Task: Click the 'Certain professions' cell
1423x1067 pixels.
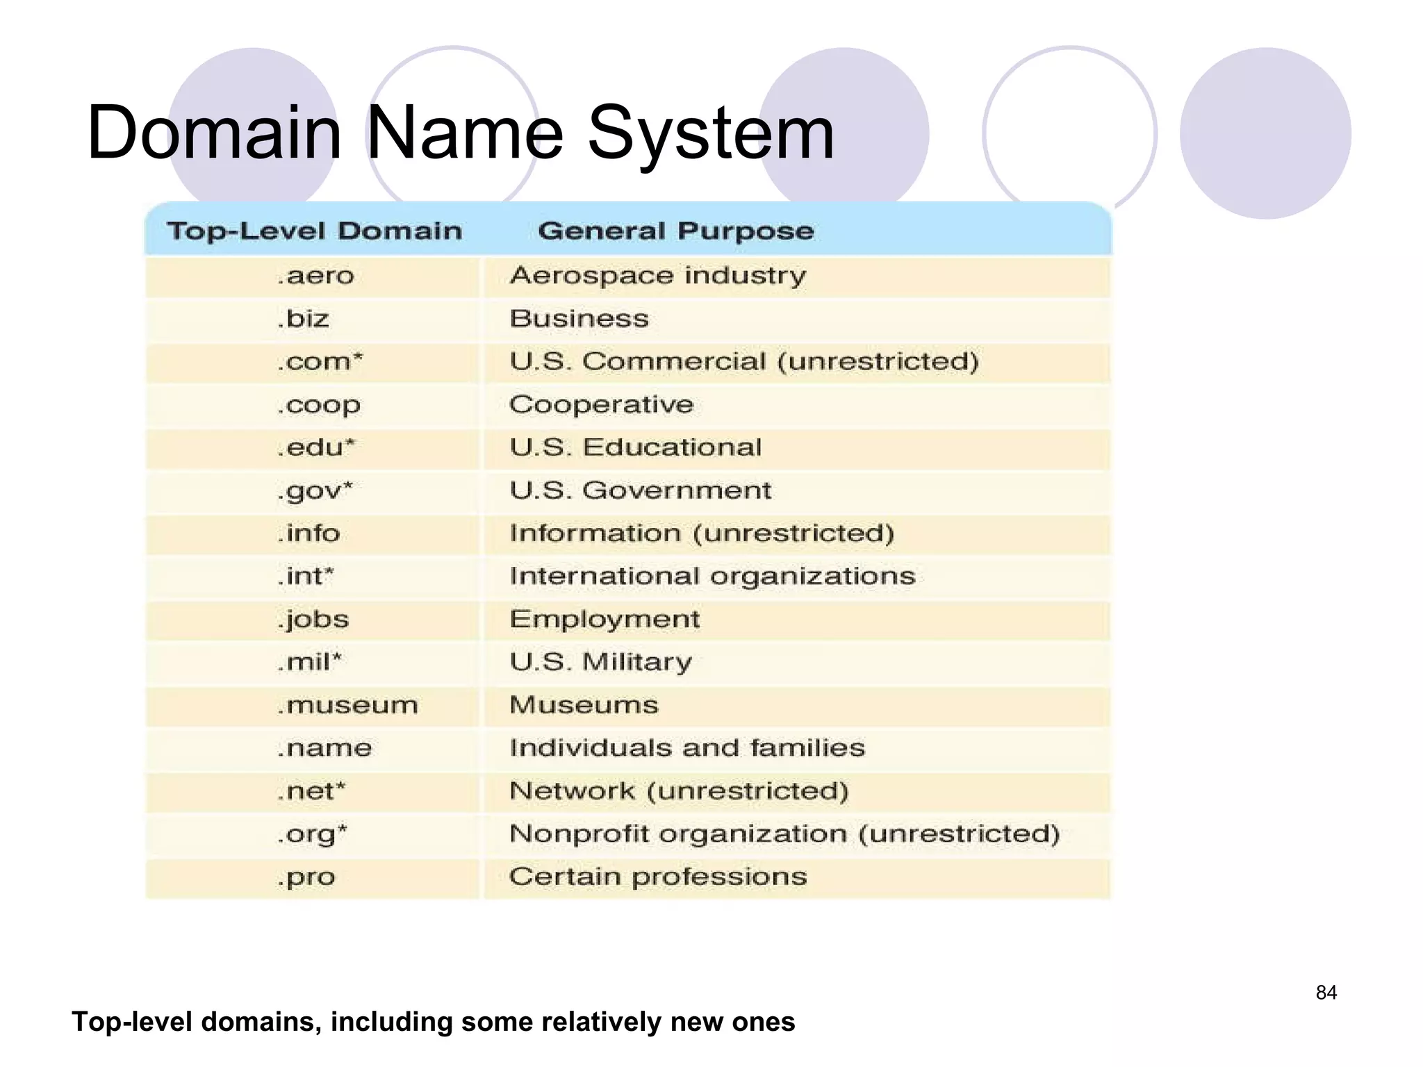Action: click(x=798, y=879)
